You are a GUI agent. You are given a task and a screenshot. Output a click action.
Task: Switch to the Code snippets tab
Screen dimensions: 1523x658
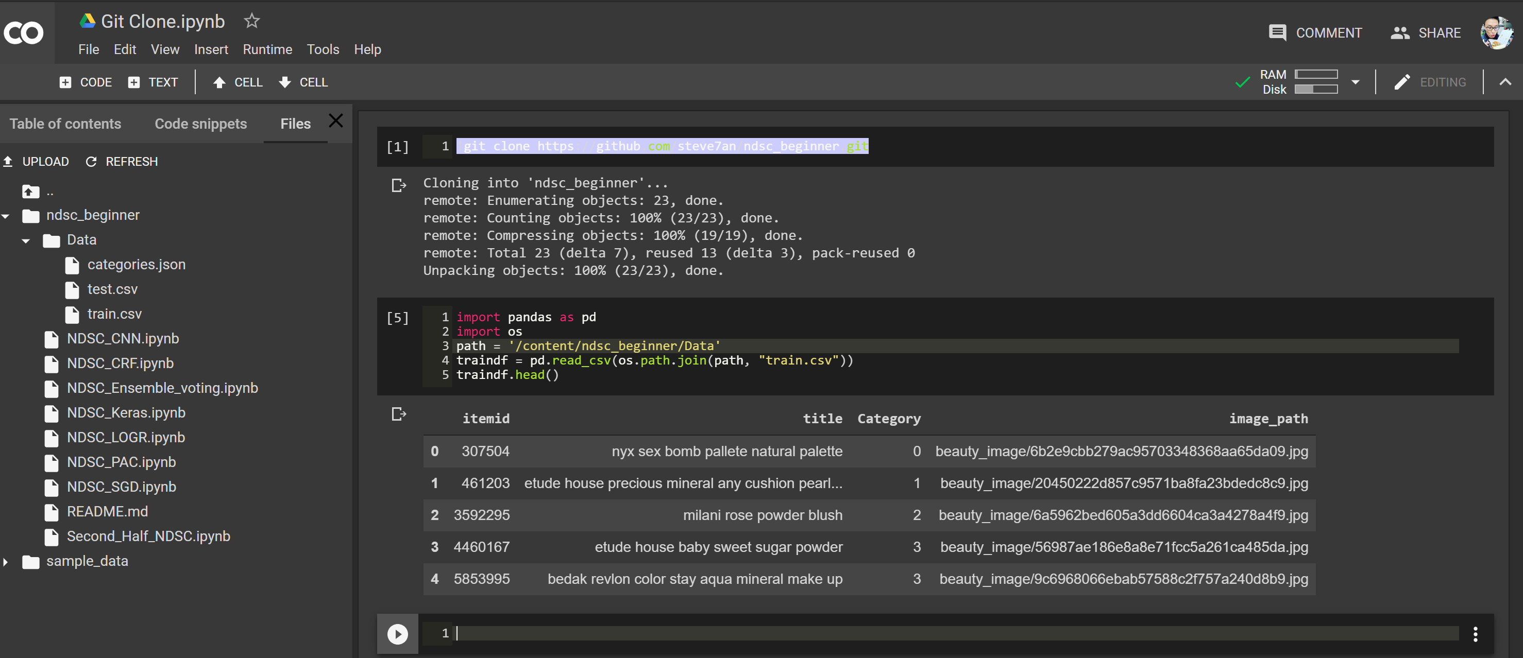tap(201, 124)
